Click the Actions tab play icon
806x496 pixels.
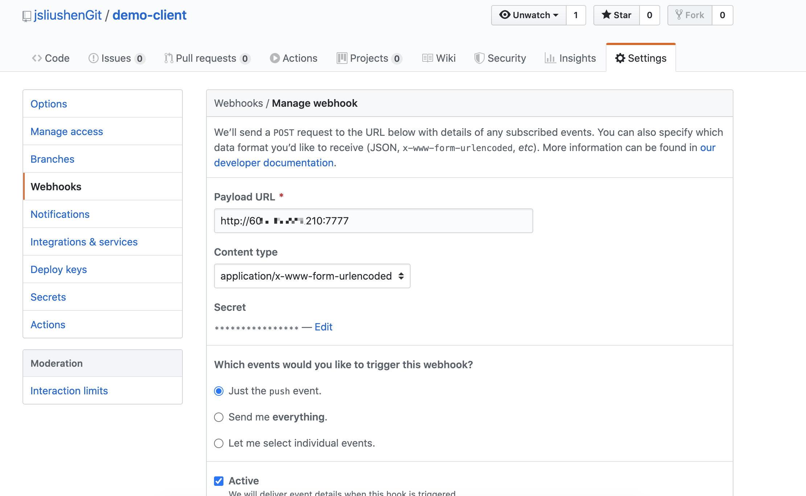click(275, 58)
